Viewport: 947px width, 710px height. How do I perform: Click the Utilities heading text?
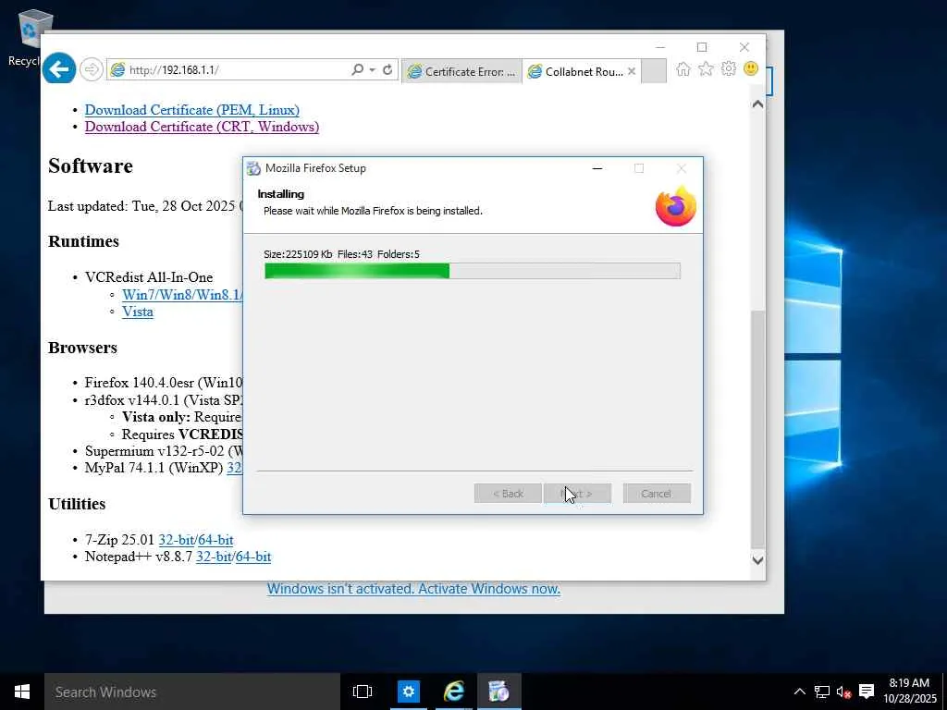coord(77,504)
